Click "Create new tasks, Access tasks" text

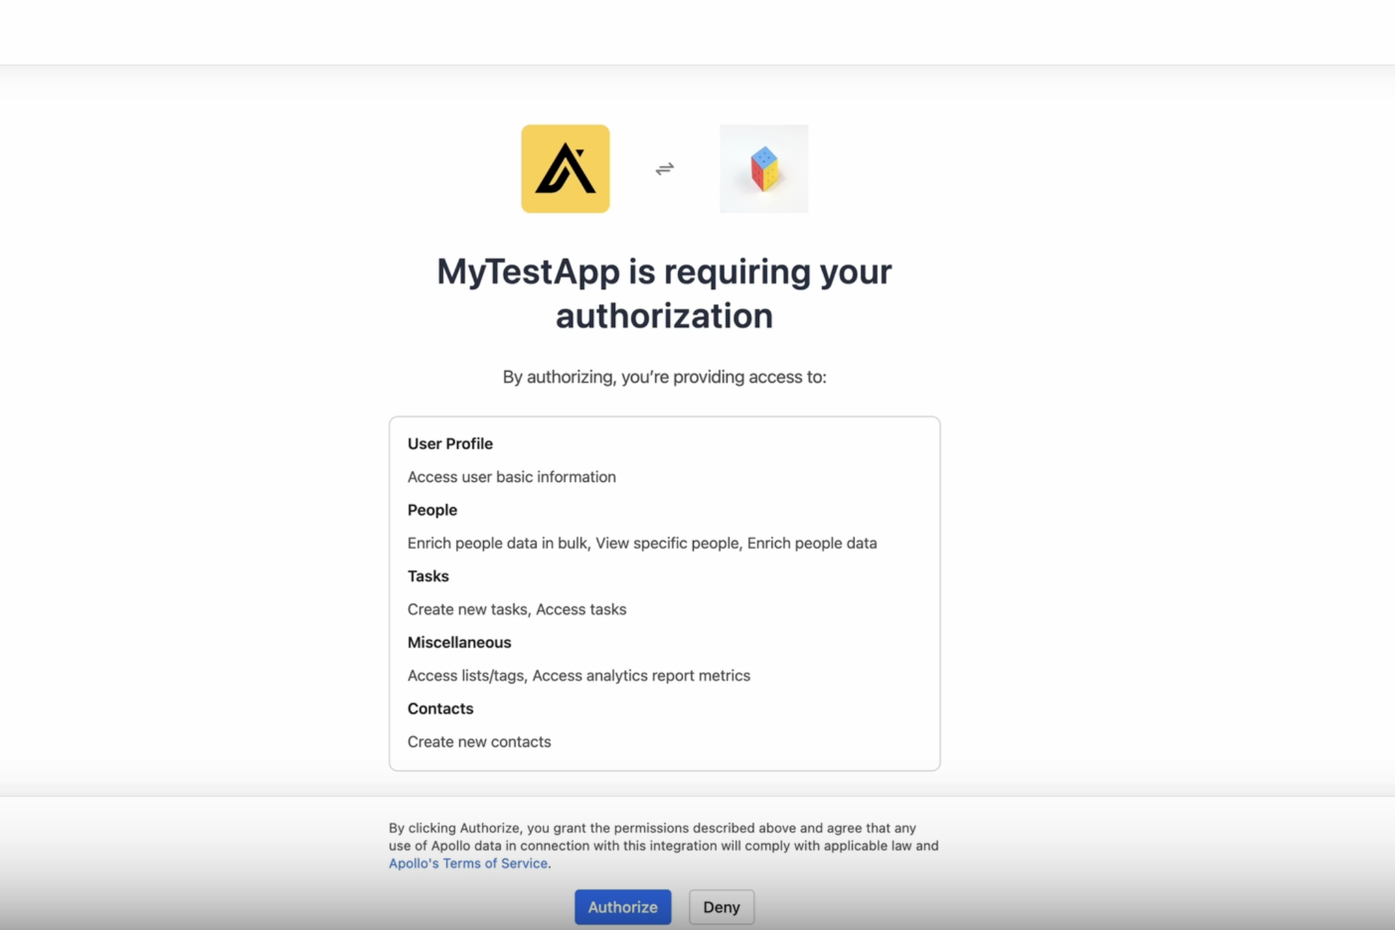coord(517,609)
